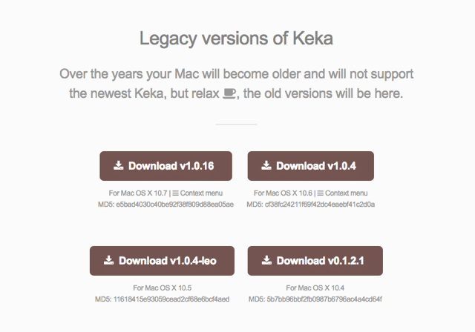Click the context menu icon under v1.0.4

click(321, 193)
